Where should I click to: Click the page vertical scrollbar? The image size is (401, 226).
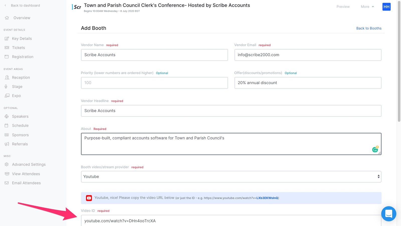[399, 61]
